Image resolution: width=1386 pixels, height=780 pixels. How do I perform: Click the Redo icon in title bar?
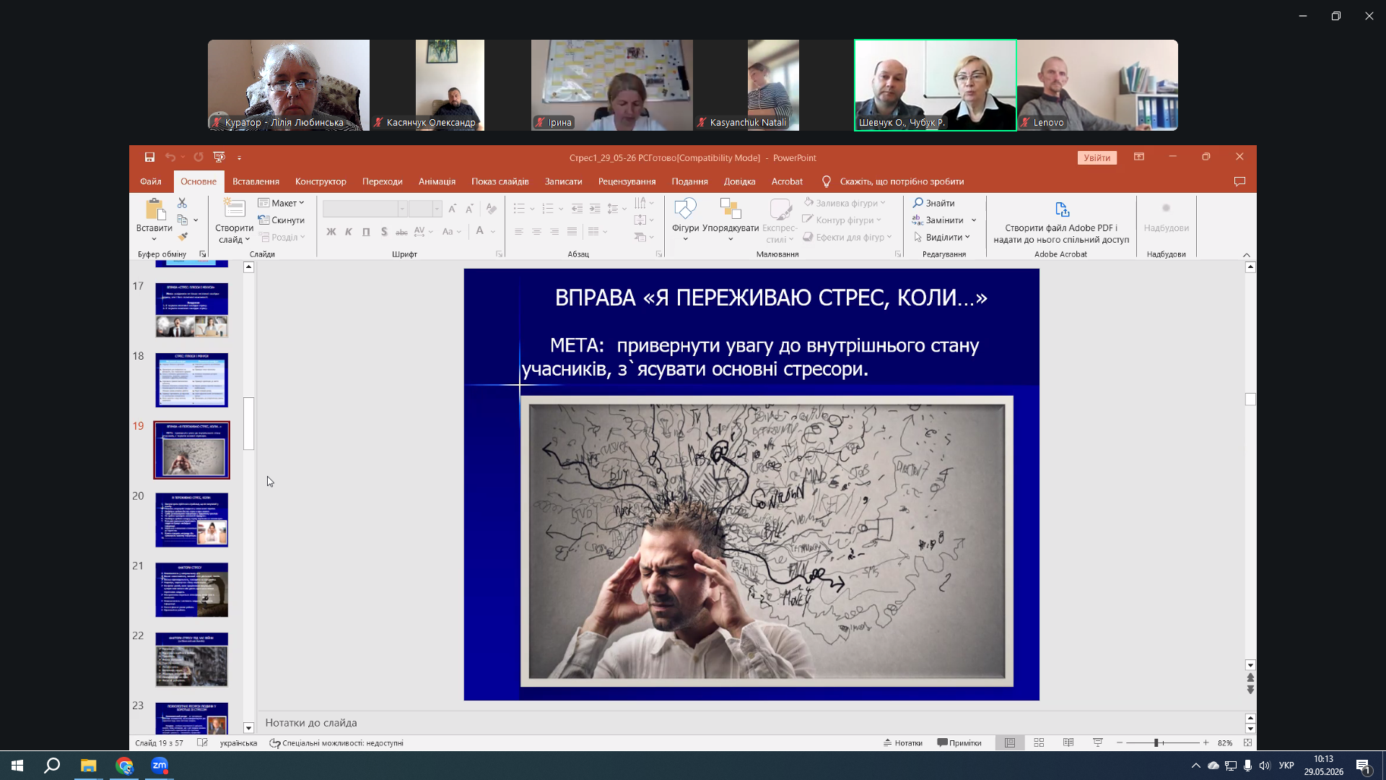click(x=199, y=157)
